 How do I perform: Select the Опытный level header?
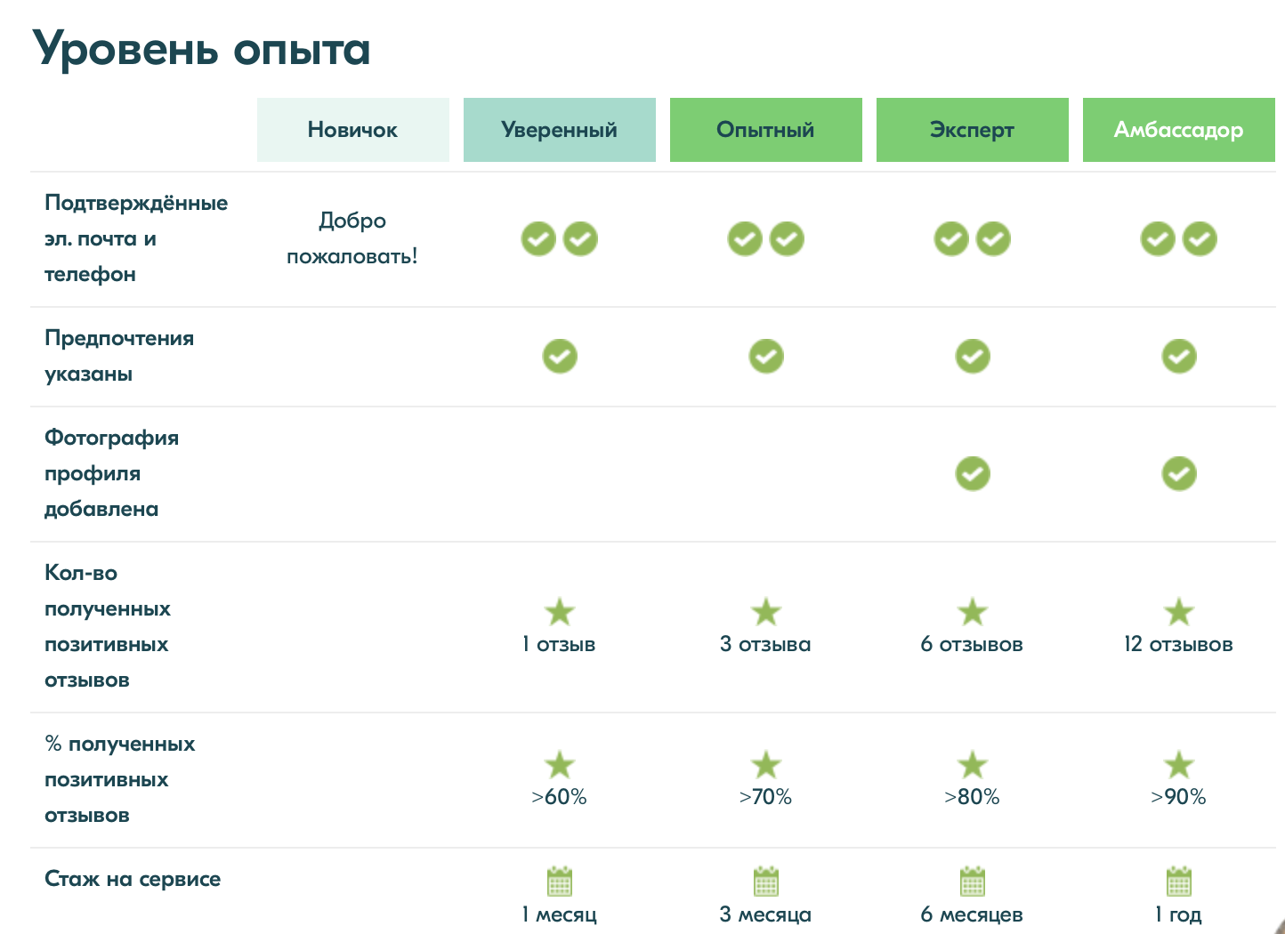point(766,130)
